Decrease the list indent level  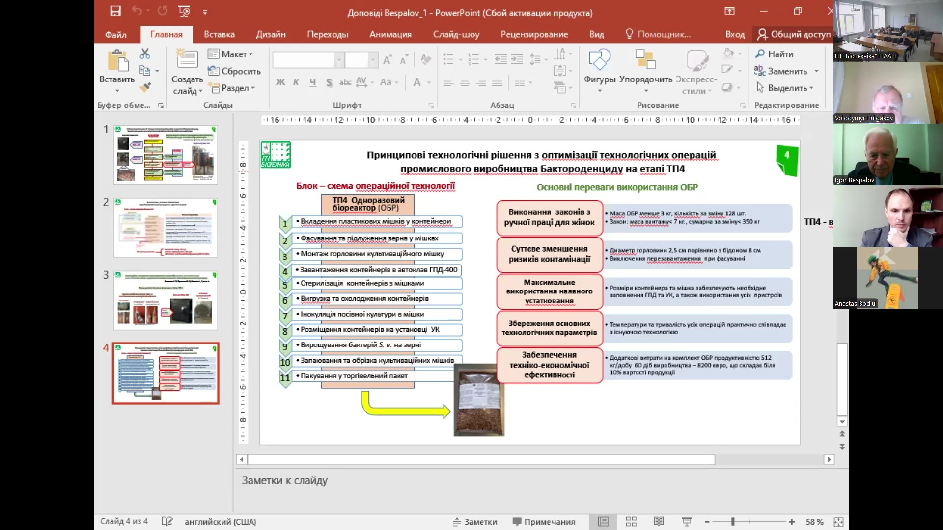(x=500, y=60)
